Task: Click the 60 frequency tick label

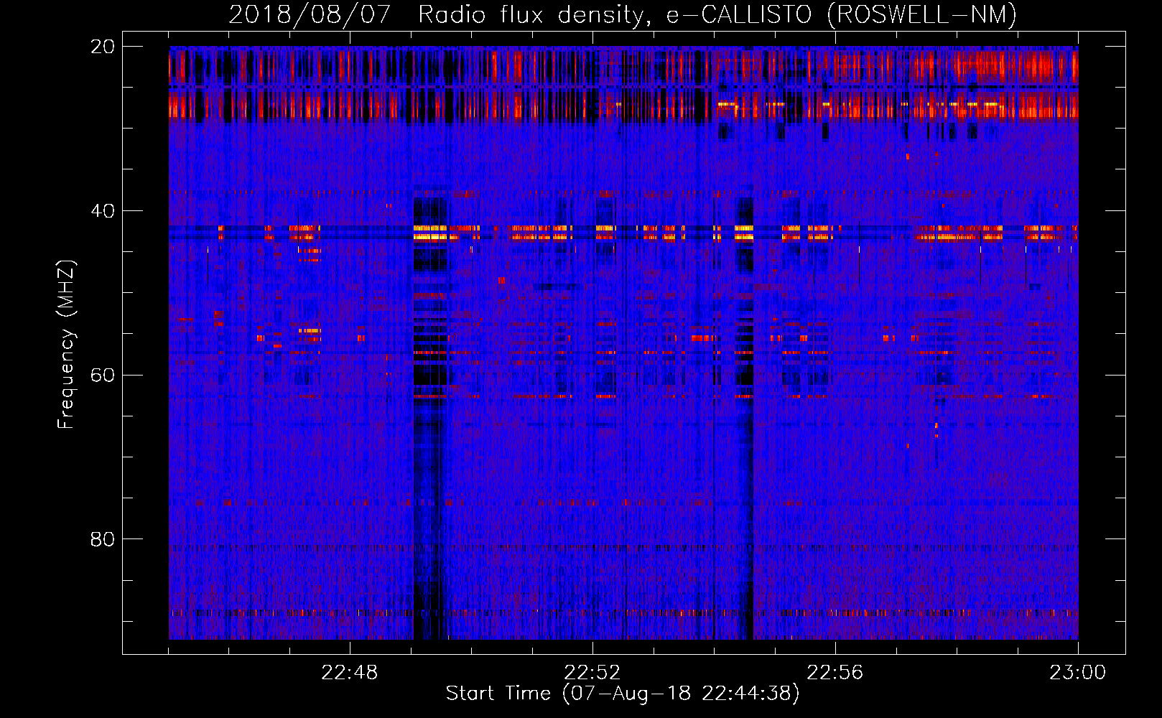Action: (103, 376)
